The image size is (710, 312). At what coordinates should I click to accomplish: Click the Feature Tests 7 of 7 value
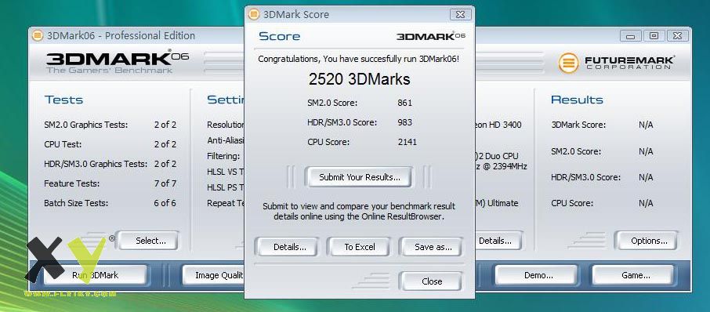(165, 183)
